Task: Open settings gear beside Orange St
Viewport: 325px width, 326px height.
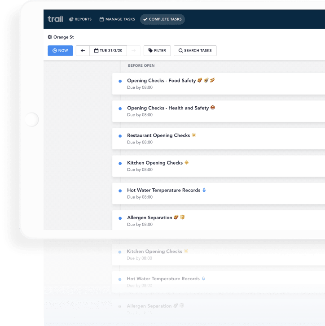Action: tap(50, 37)
